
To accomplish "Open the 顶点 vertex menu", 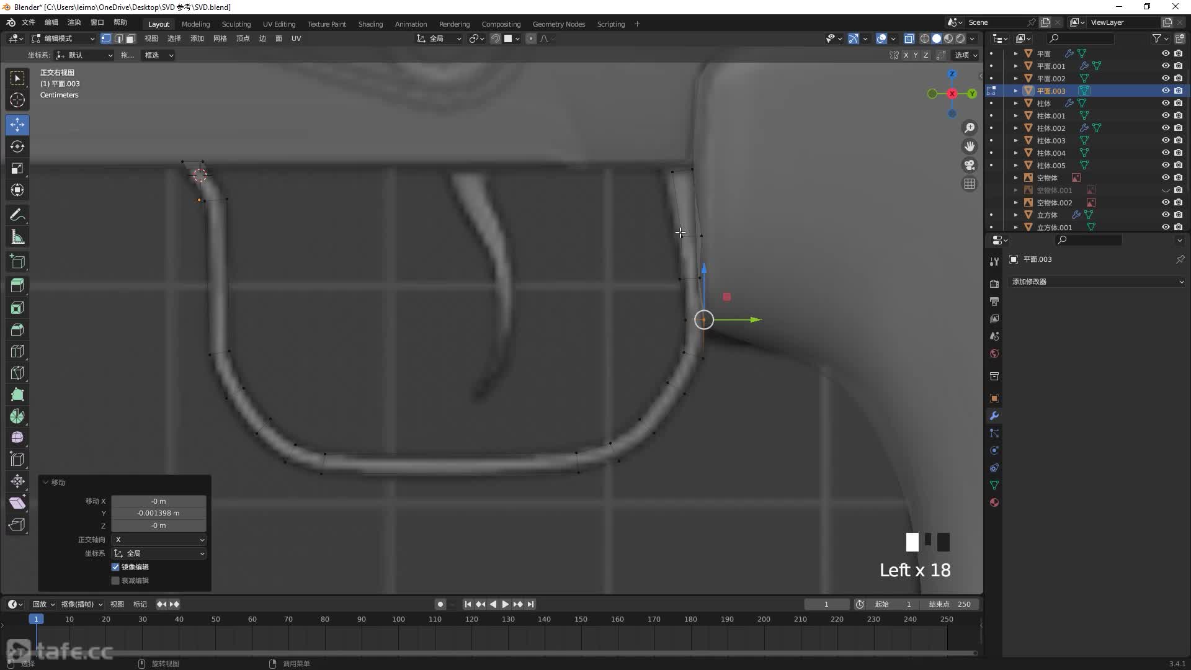I will (x=243, y=38).
